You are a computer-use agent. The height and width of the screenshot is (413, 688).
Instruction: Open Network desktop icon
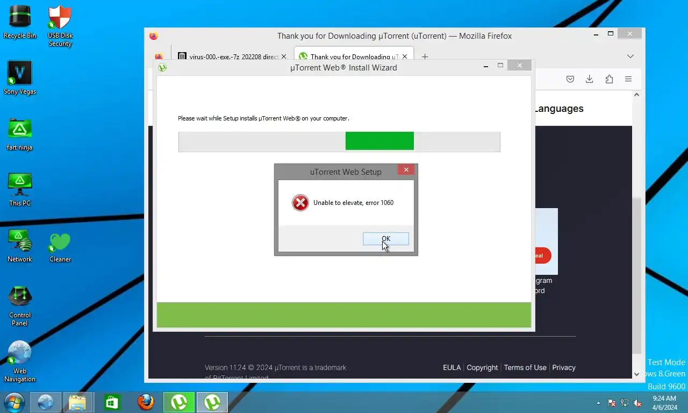[20, 246]
